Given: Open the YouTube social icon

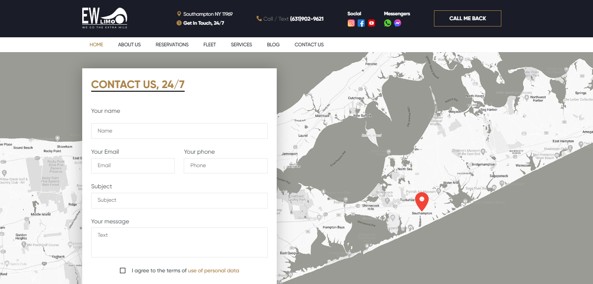Looking at the screenshot, I should coord(372,23).
